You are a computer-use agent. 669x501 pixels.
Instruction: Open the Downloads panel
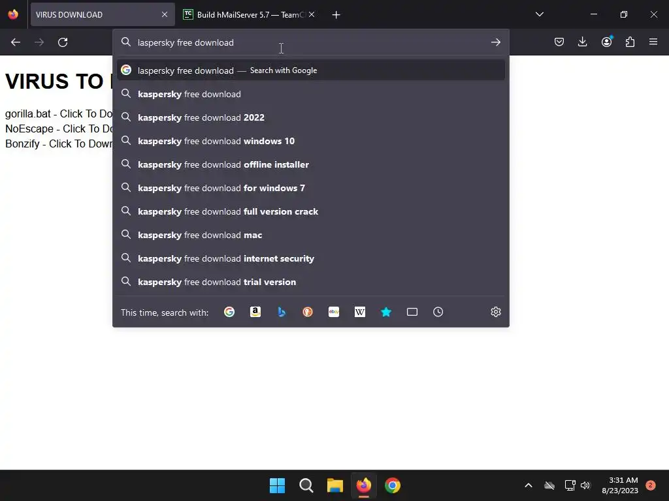582,42
